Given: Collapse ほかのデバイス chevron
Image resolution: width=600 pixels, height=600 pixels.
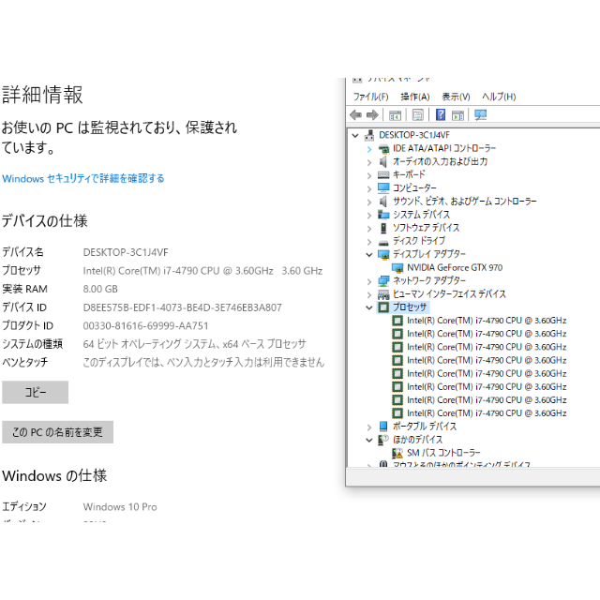Looking at the screenshot, I should [369, 440].
